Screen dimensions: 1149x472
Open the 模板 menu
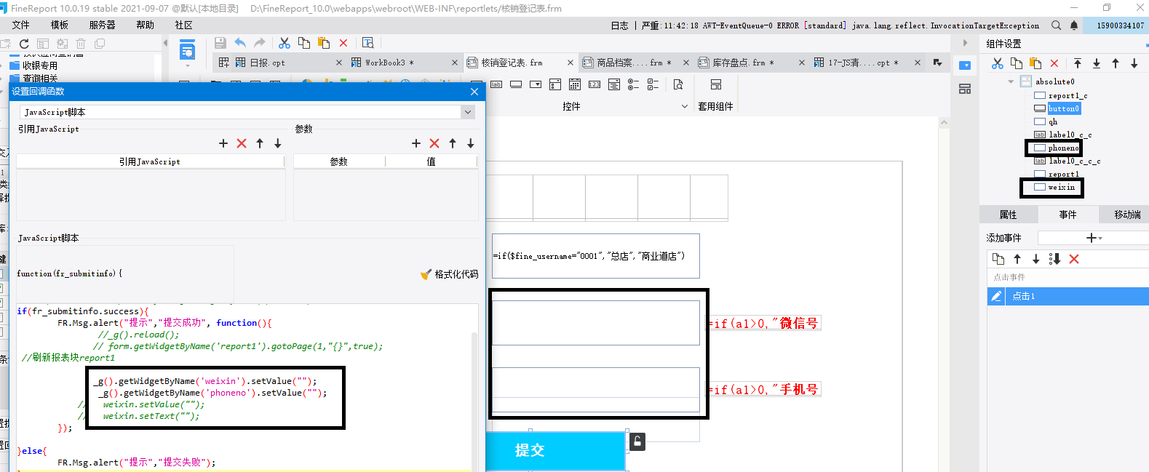(x=60, y=25)
